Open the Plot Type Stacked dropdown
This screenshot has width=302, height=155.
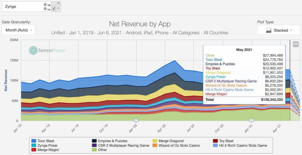pyautogui.click(x=278, y=30)
